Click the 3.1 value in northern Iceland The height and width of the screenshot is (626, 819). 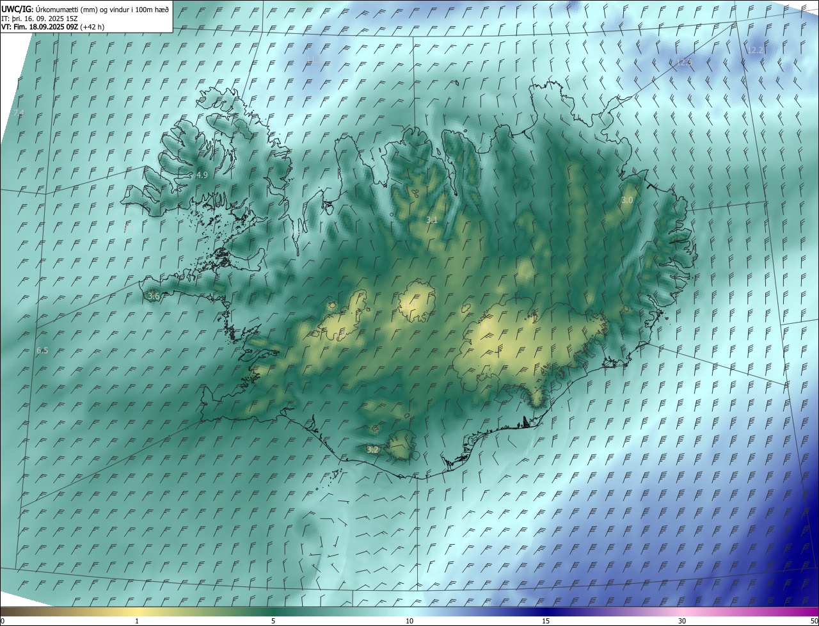432,220
